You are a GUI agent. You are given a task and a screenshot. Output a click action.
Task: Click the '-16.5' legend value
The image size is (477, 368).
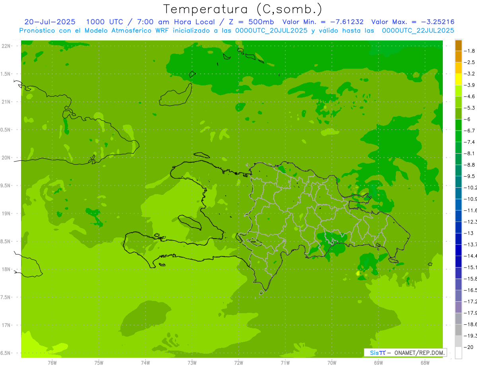[x=471, y=290]
